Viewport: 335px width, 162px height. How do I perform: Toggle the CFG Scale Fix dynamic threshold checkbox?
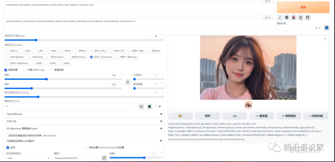[6, 136]
